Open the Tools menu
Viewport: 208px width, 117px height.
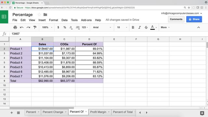pyautogui.click(x=74, y=20)
